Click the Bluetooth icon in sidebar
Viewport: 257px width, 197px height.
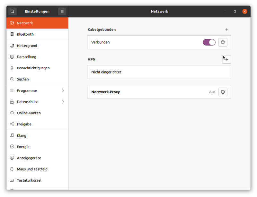12,34
